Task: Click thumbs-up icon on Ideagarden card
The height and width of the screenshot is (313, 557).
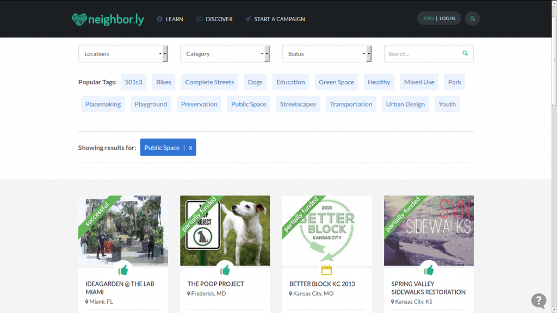Action: 123,271
